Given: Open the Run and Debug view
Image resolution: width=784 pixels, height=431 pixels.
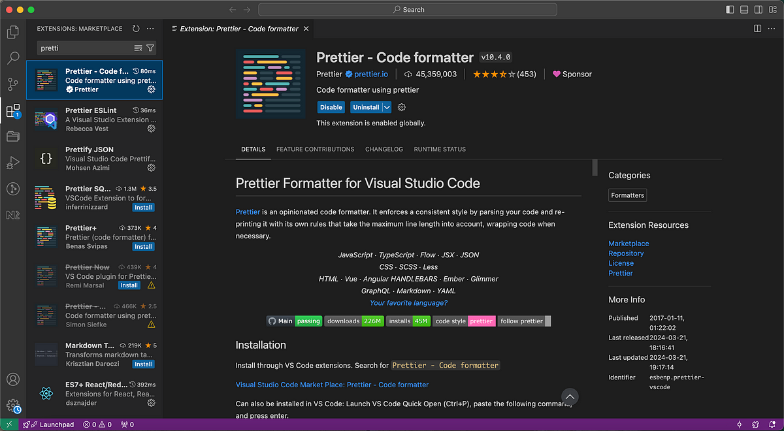Looking at the screenshot, I should pos(12,163).
